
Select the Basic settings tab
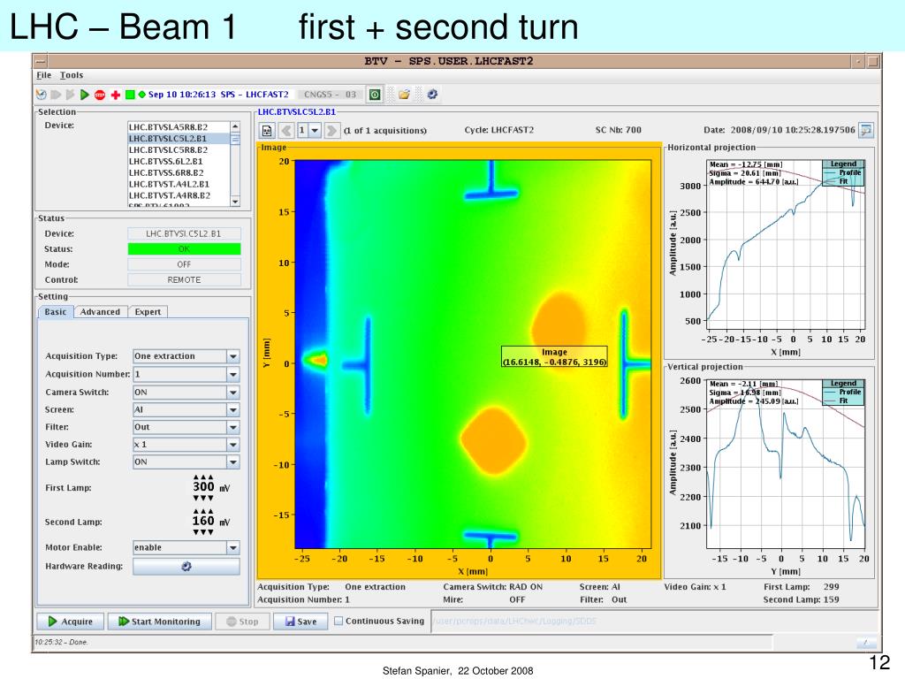pyautogui.click(x=56, y=312)
